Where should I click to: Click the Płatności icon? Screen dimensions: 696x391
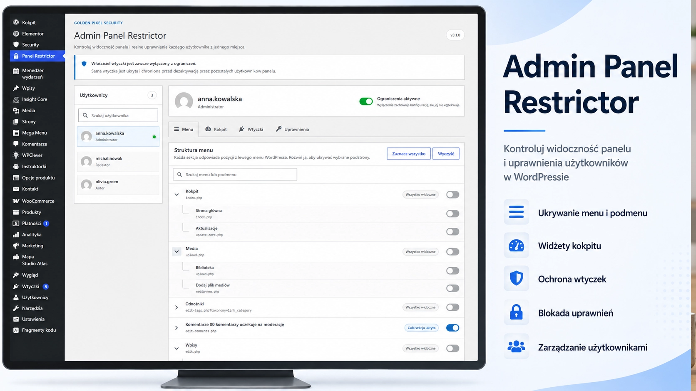coord(16,223)
